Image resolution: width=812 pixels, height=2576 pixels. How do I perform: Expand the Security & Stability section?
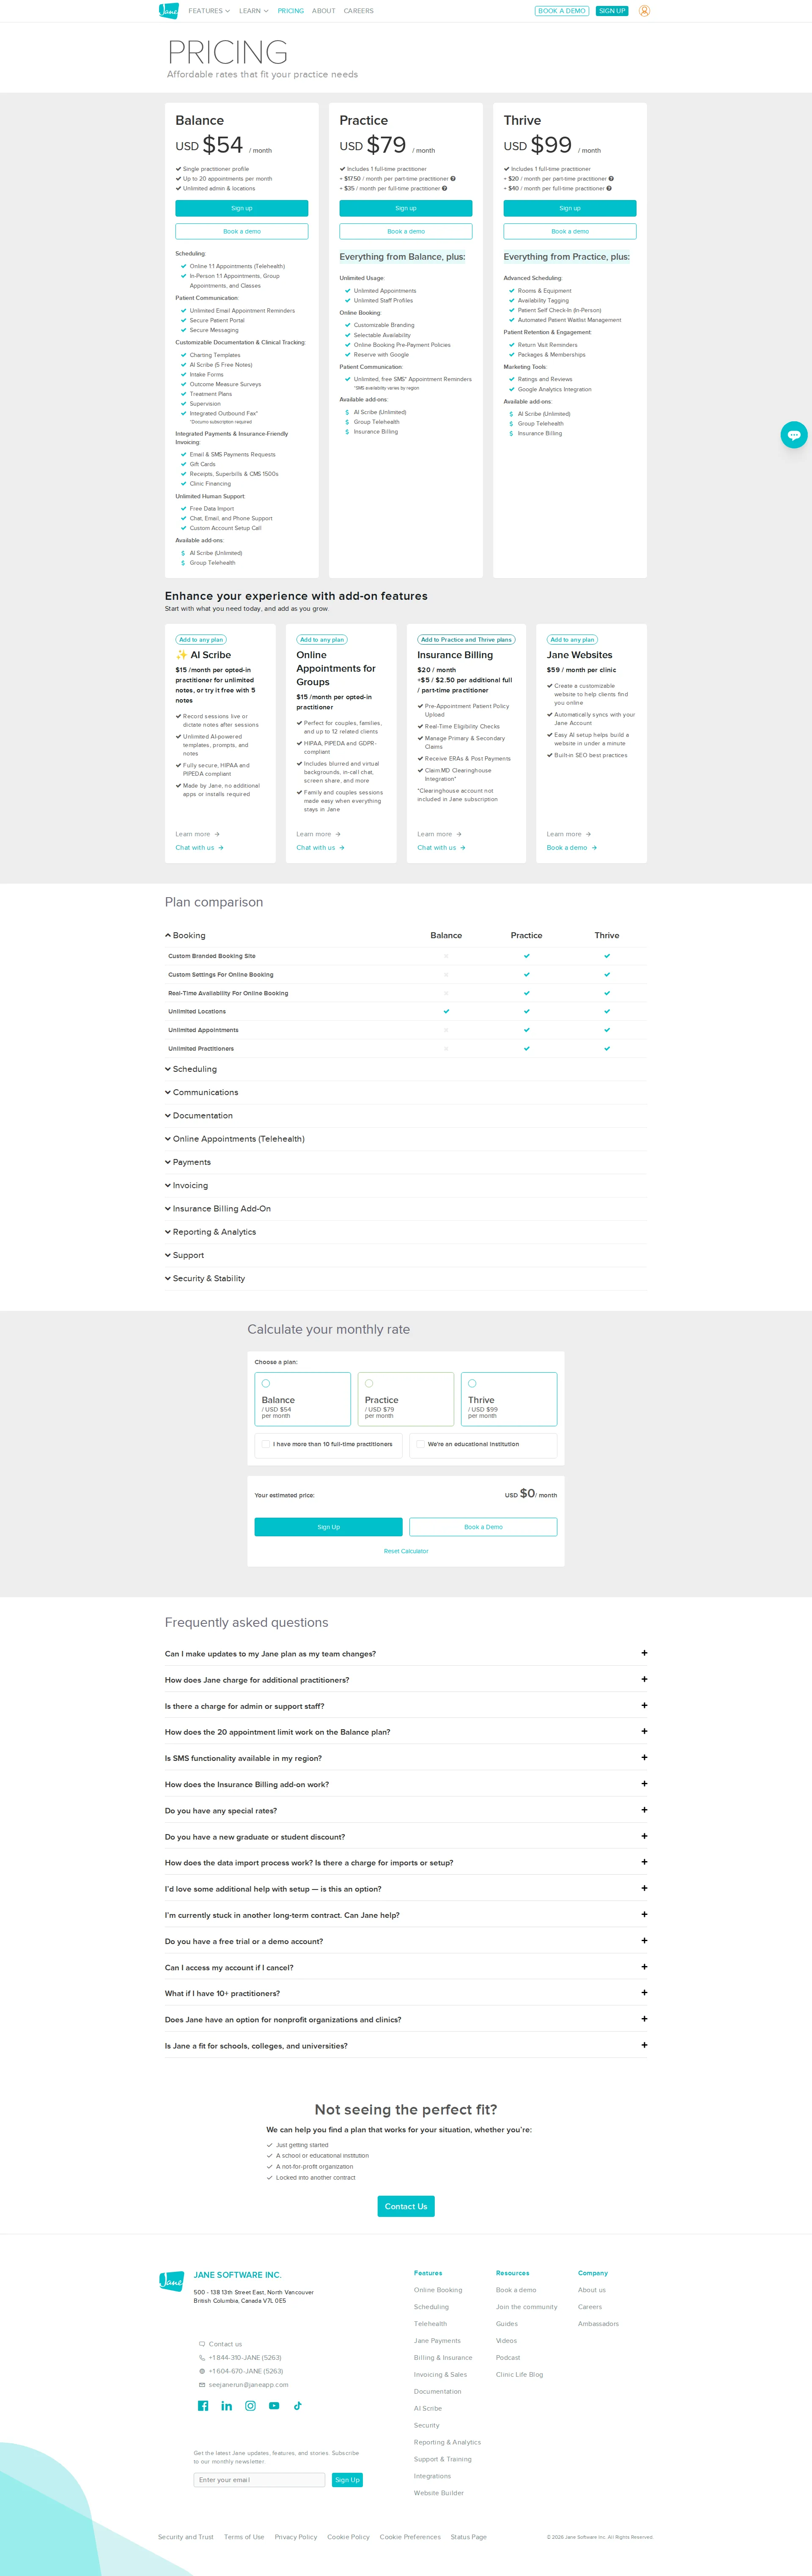click(205, 1279)
